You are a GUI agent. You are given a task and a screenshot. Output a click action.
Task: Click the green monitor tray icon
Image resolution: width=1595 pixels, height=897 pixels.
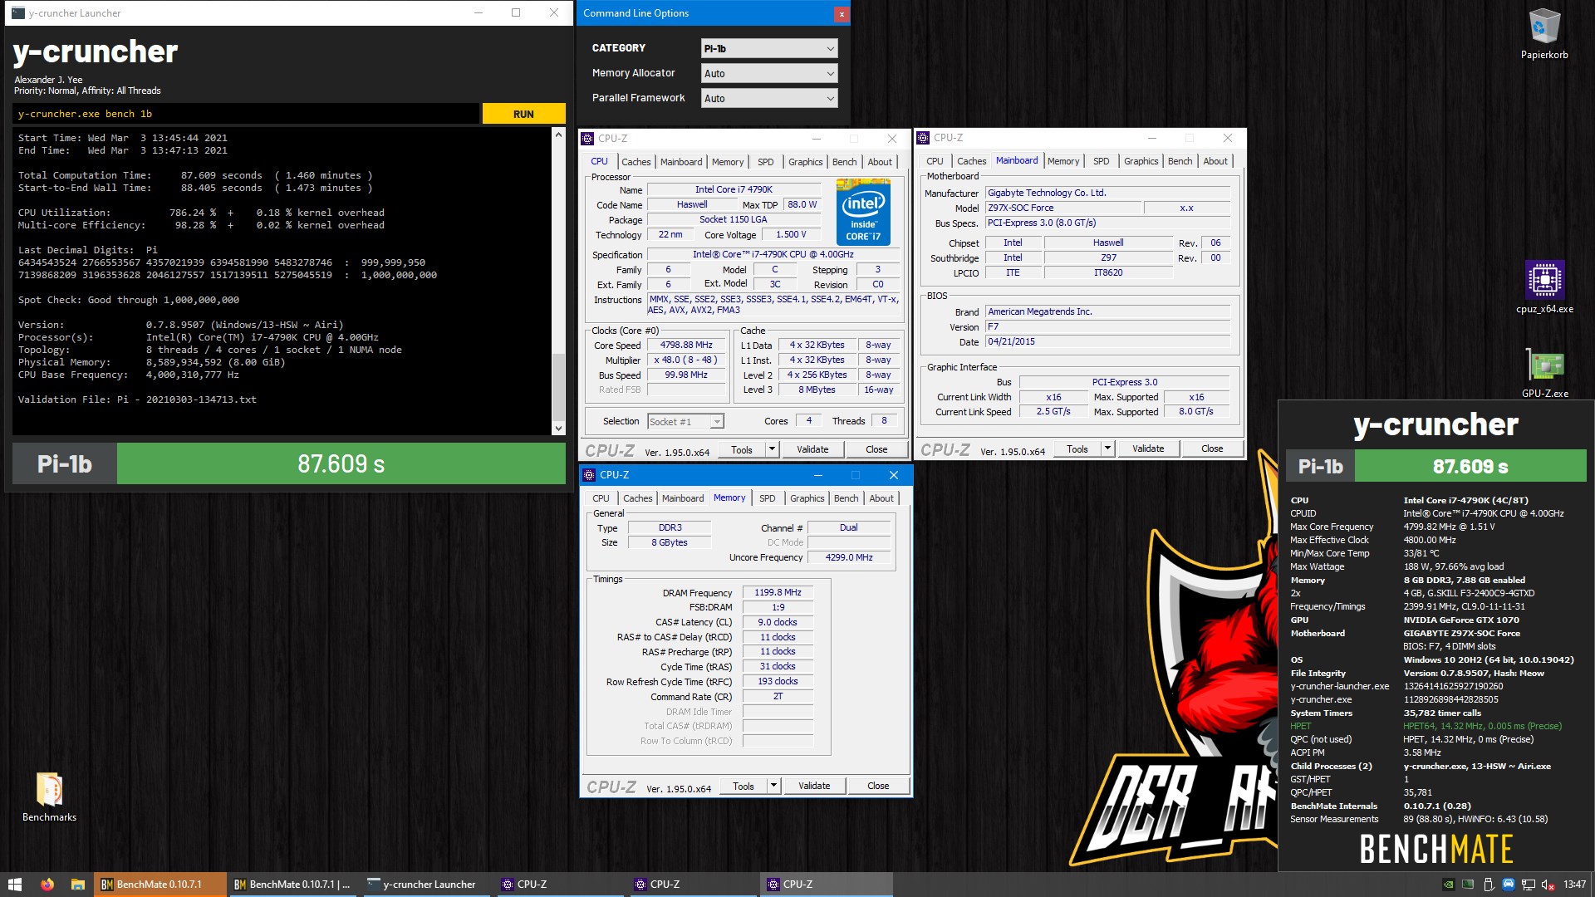click(1468, 885)
